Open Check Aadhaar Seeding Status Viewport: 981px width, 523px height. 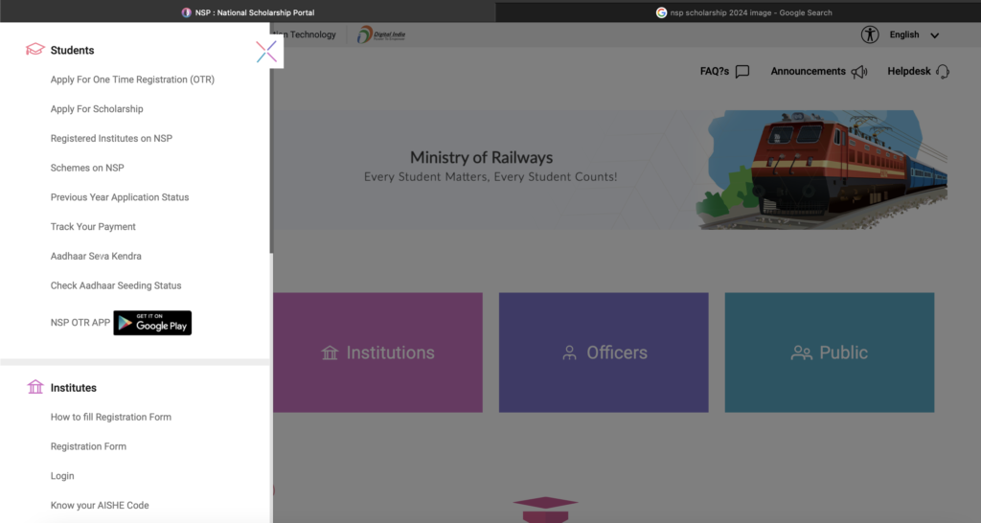pos(116,285)
